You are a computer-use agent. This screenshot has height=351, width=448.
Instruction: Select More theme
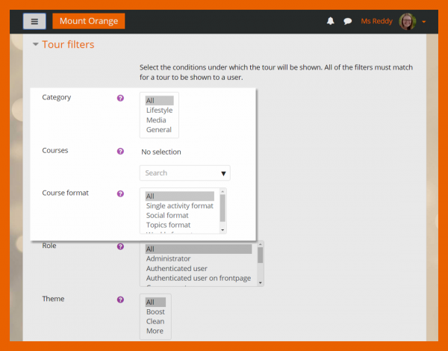pos(155,331)
